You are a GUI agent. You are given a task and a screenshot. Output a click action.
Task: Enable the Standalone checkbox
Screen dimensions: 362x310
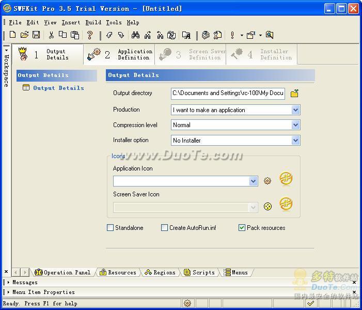[x=111, y=227]
